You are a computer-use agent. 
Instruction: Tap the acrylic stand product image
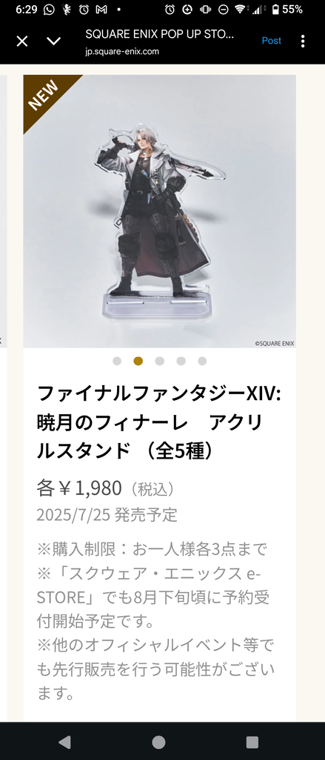coord(160,212)
